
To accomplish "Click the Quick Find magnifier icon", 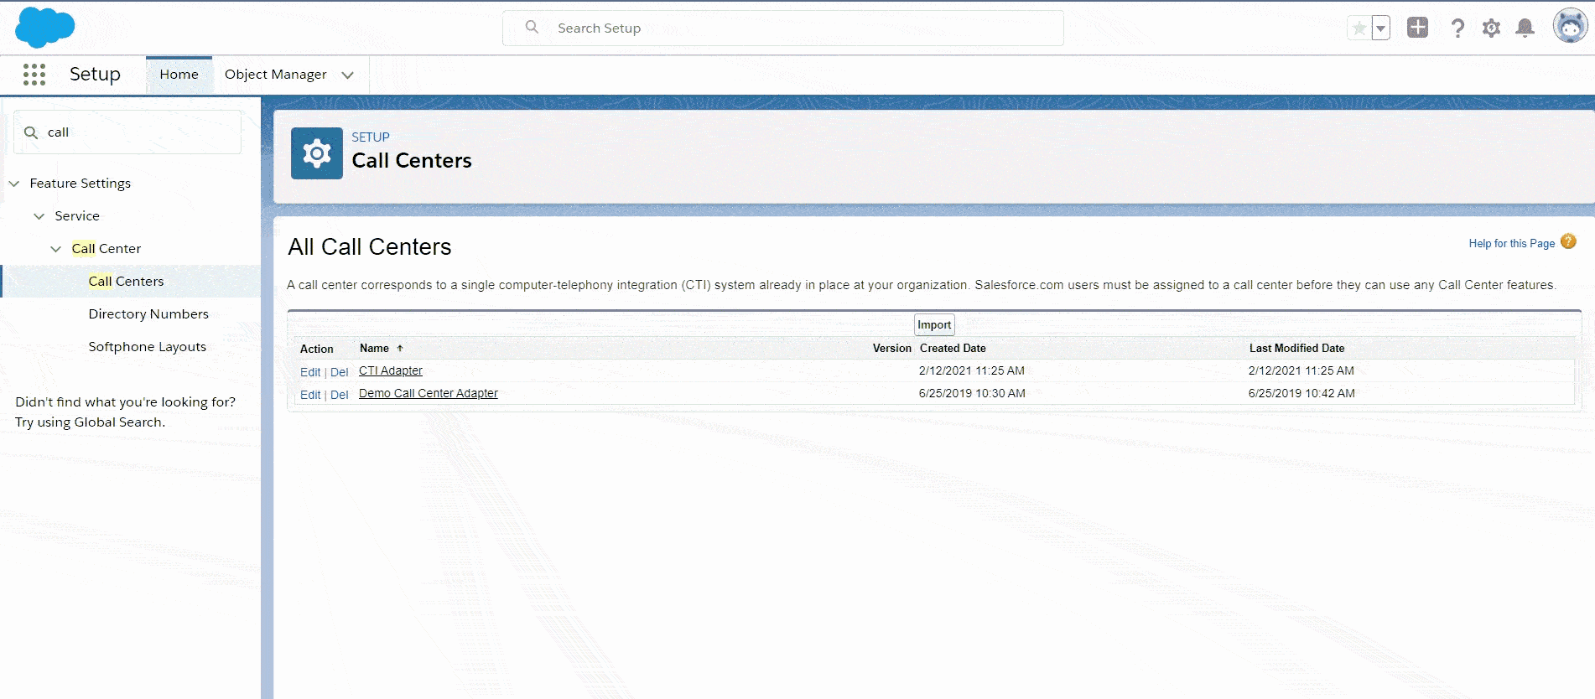I will (x=31, y=132).
